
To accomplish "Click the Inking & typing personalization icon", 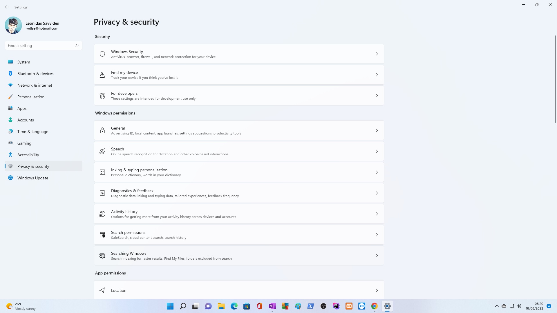I will click(x=102, y=172).
